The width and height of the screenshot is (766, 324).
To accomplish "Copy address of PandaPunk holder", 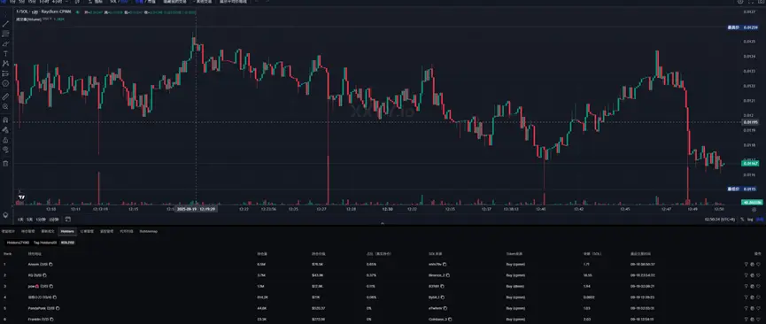I will pyautogui.click(x=58, y=308).
